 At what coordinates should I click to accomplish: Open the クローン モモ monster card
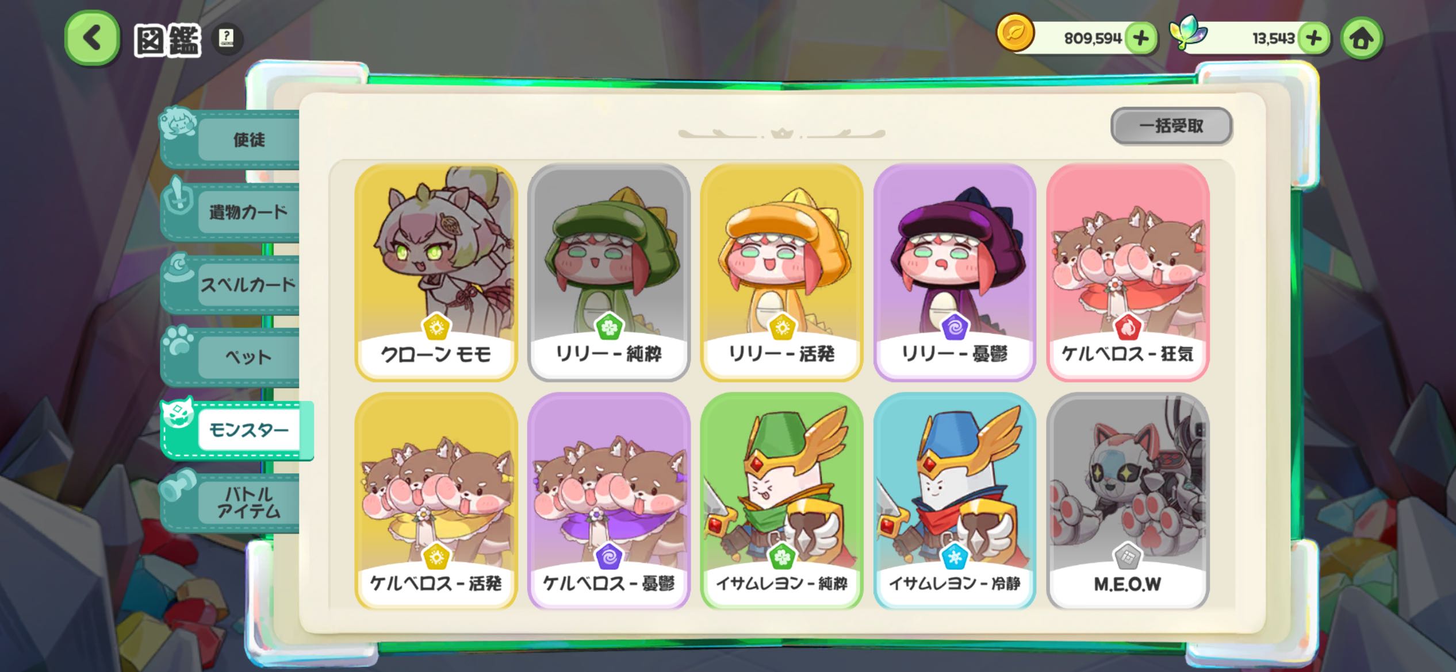coord(436,272)
